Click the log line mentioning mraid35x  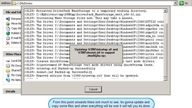click(x=94, y=43)
